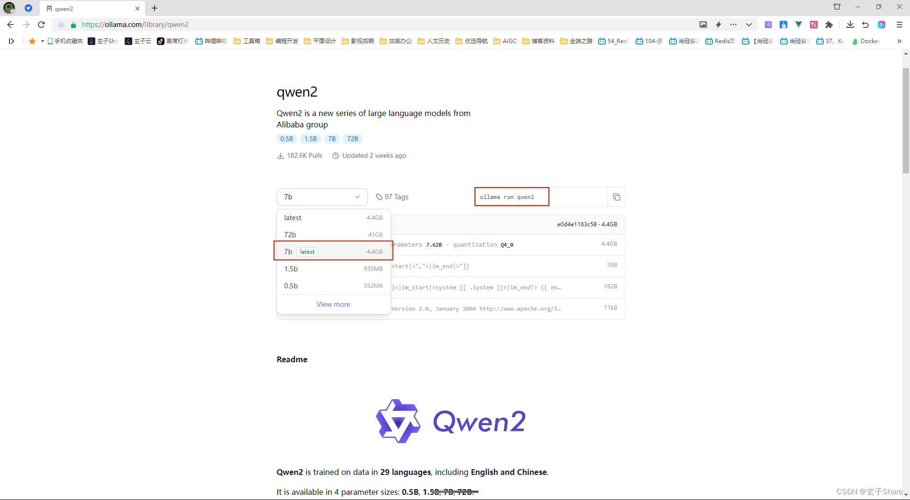Choose the 72b 41GB option
The width and height of the screenshot is (910, 500).
point(333,235)
